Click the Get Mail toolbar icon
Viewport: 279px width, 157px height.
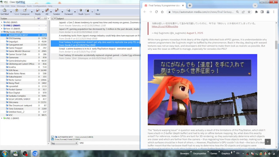[4, 11]
